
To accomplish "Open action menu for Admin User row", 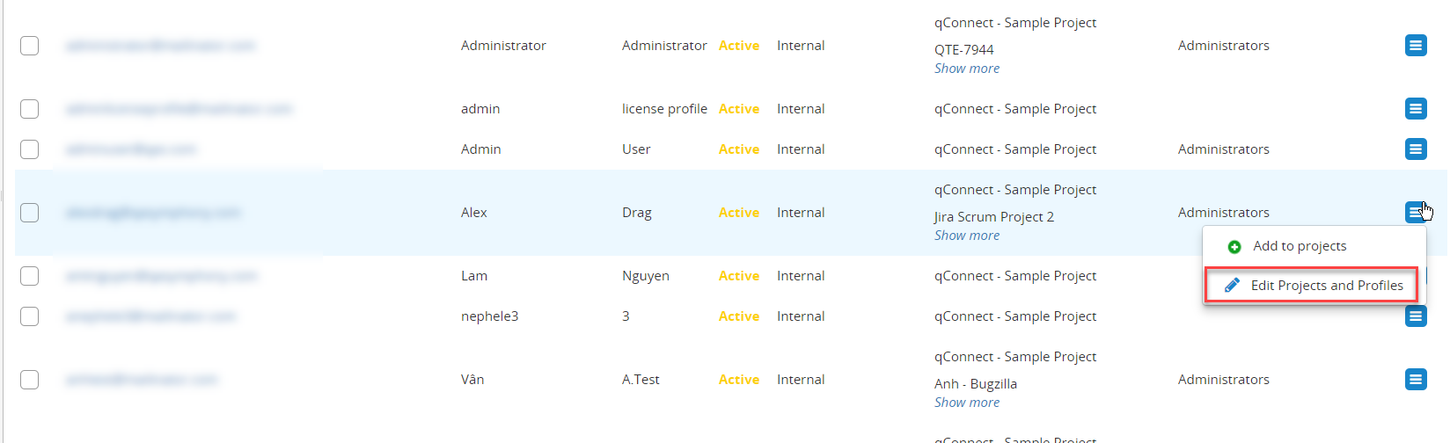I will tap(1415, 149).
